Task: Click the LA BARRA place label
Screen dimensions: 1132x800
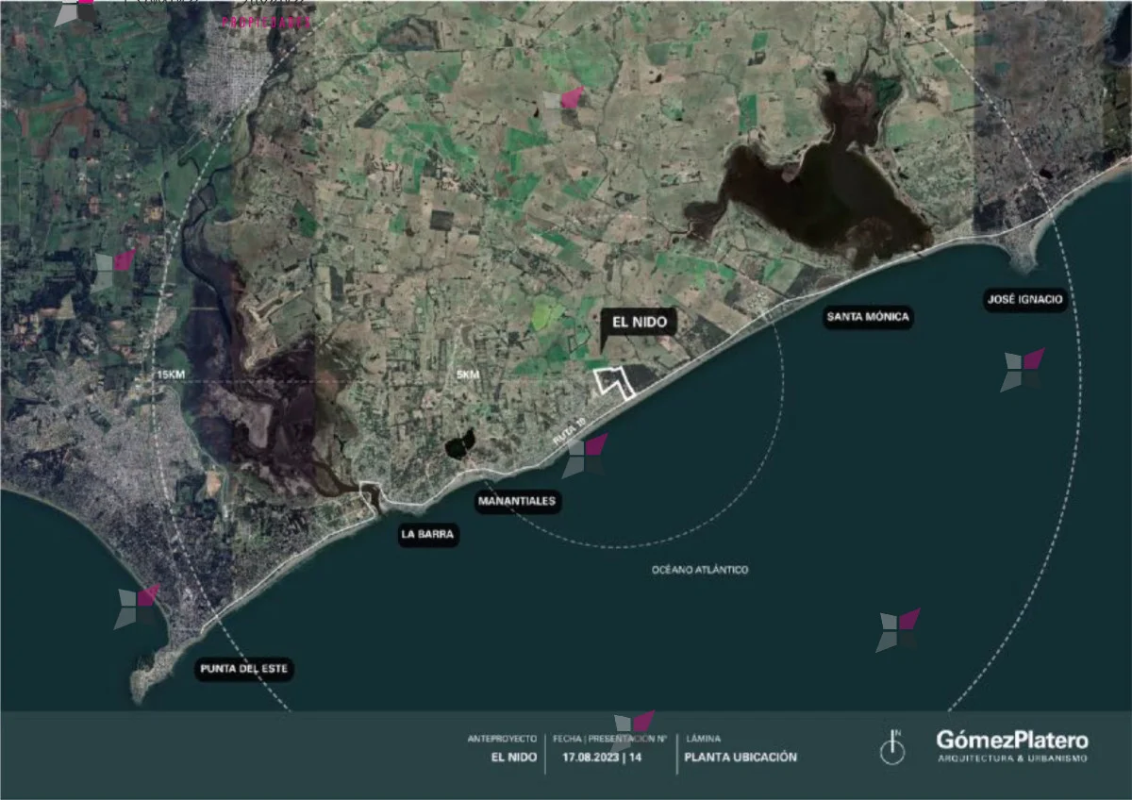Action: pyautogui.click(x=427, y=535)
